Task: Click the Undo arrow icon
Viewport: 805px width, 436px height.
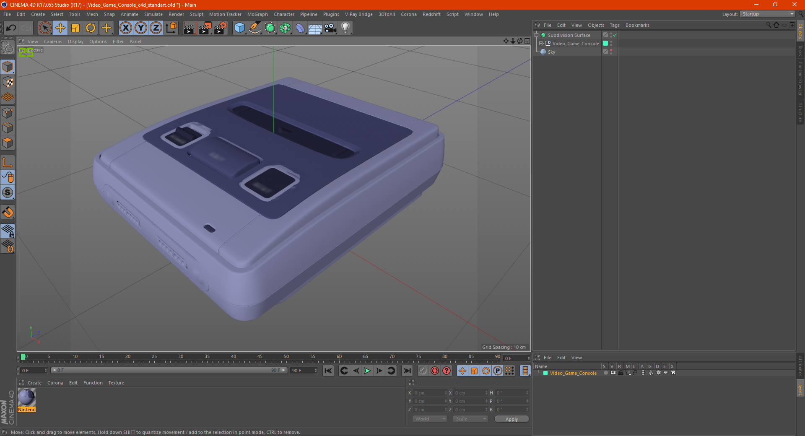Action: point(11,28)
